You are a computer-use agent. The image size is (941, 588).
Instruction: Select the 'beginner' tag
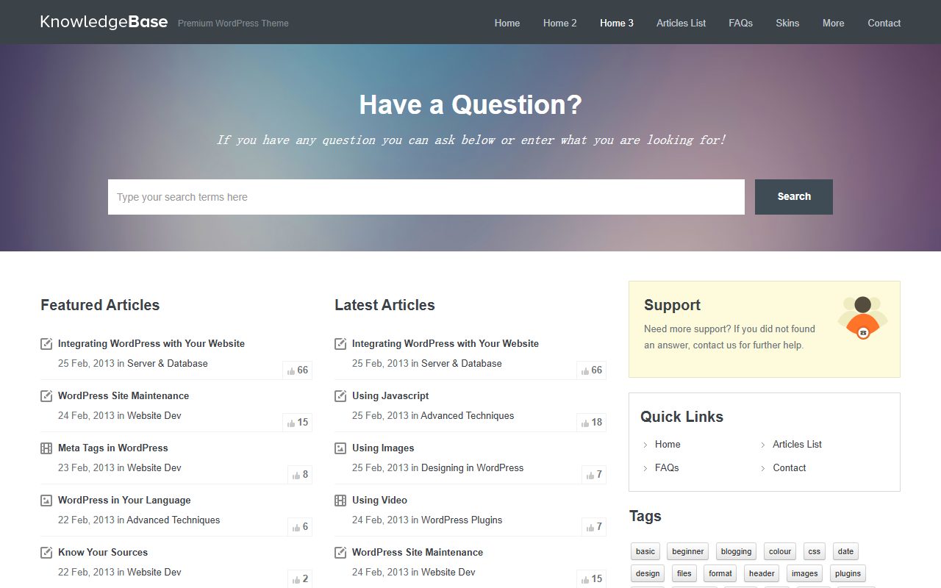688,551
